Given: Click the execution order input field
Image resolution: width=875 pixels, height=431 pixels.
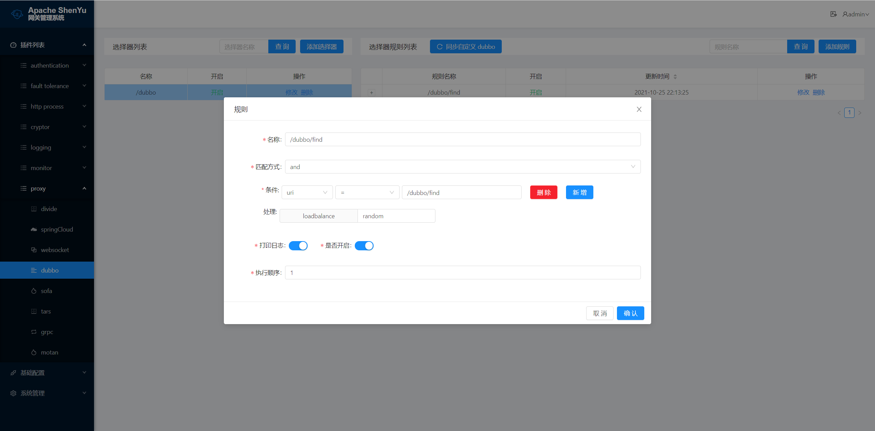Looking at the screenshot, I should 462,273.
